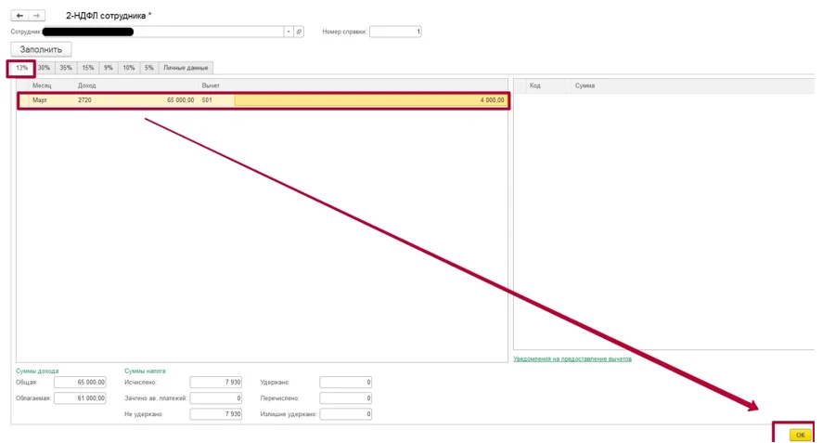Viewport: 822px width, 443px height.
Task: Click the Номер справки input field
Action: click(x=395, y=32)
